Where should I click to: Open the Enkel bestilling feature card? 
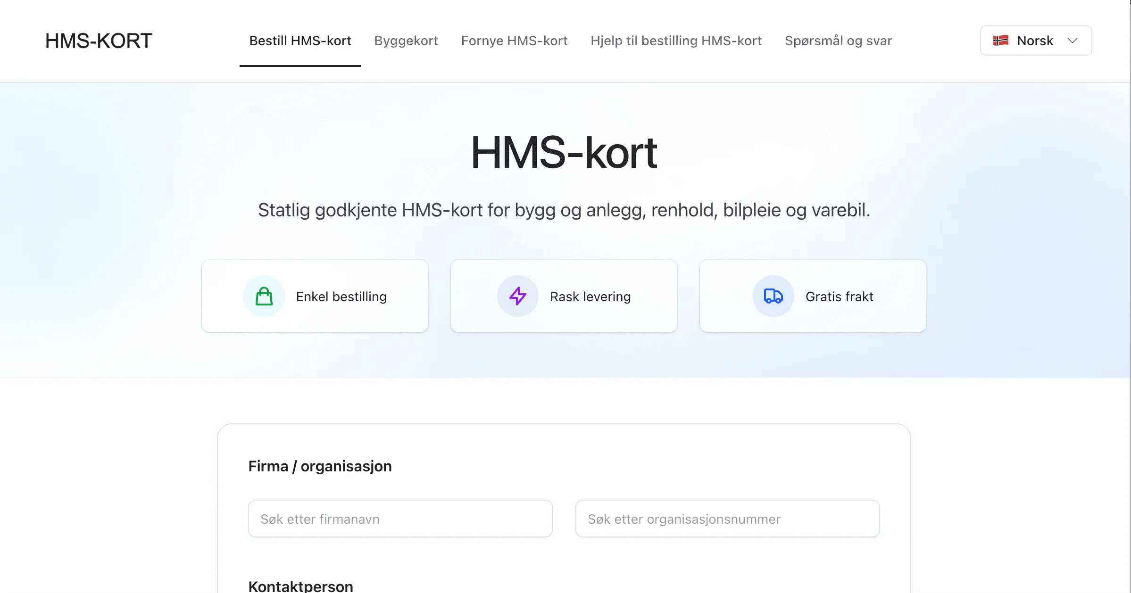coord(315,296)
